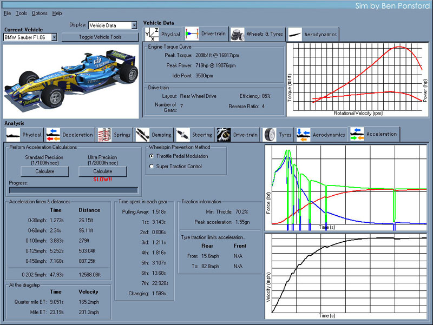Click the stacked wheels icon
The width and height of the screenshot is (433, 325).
[x=238, y=35]
